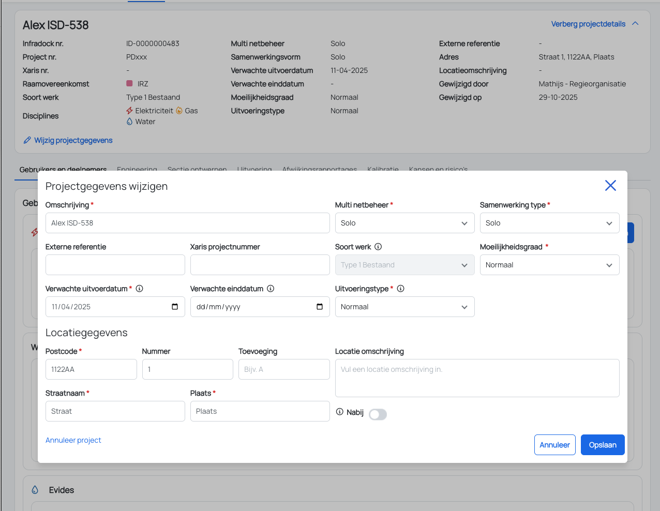Image resolution: width=660 pixels, height=511 pixels.
Task: Click the info icon beside Nabij
Action: [x=340, y=412]
